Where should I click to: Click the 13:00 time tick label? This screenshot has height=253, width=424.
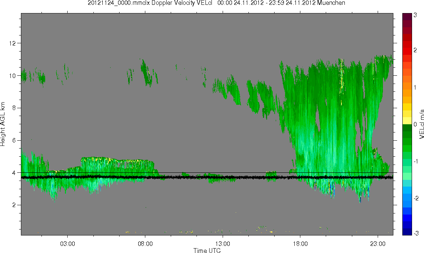click(223, 244)
